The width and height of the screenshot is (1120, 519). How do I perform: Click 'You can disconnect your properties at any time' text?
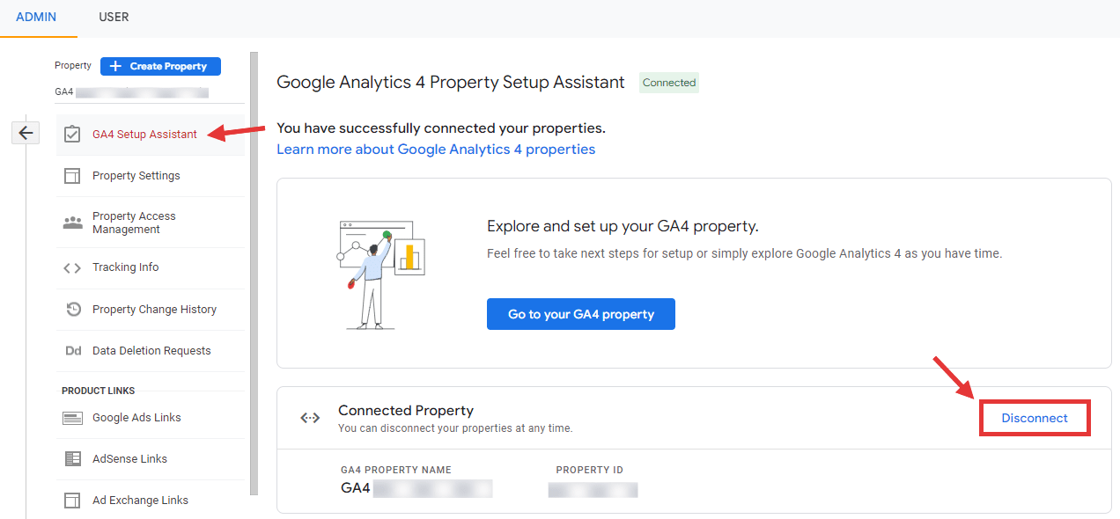[455, 428]
